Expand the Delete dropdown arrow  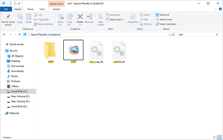point(80,25)
